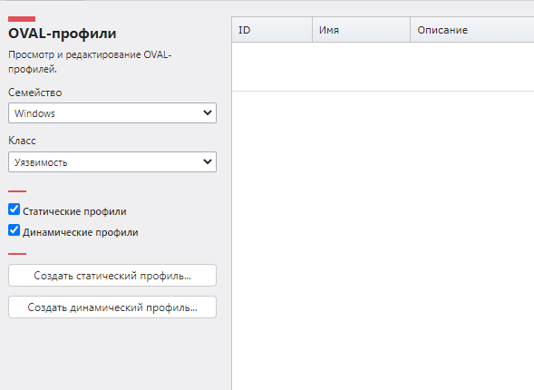The height and width of the screenshot is (390, 534).
Task: Sort table by the Описание column header
Action: click(472, 30)
